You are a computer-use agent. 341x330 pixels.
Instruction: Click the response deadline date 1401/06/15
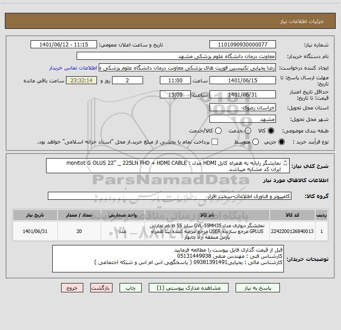243,81
